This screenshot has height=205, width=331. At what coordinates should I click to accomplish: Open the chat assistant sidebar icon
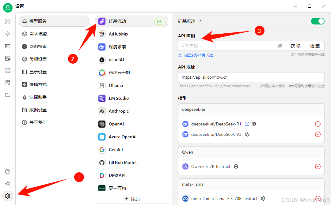tap(8, 22)
